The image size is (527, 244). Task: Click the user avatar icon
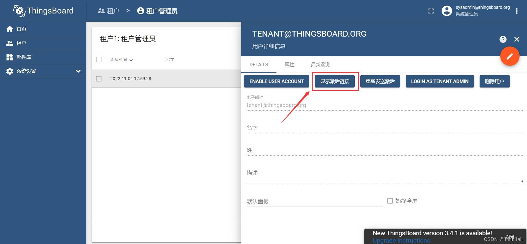point(447,11)
